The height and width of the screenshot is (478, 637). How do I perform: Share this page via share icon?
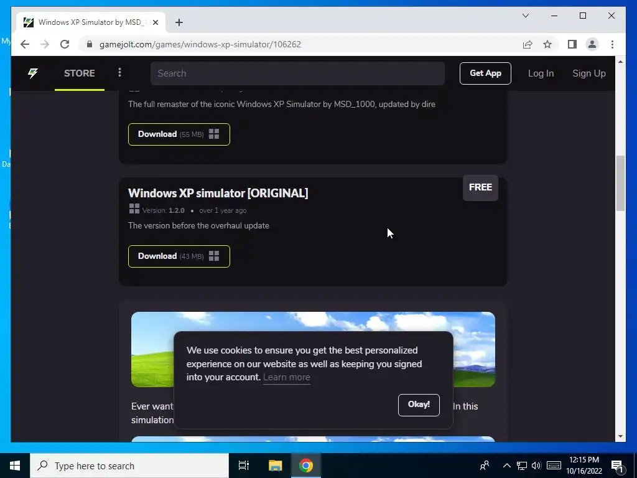point(528,44)
